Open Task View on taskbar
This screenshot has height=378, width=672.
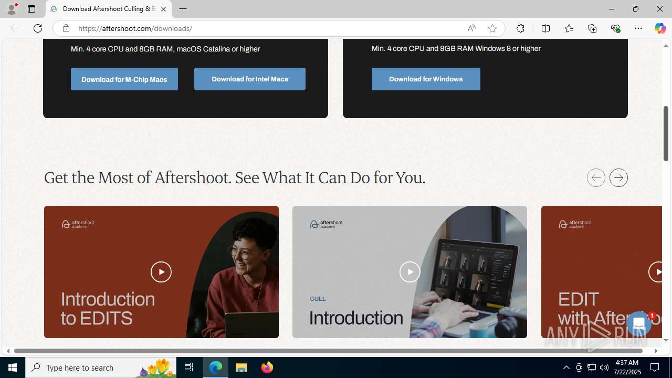point(189,367)
